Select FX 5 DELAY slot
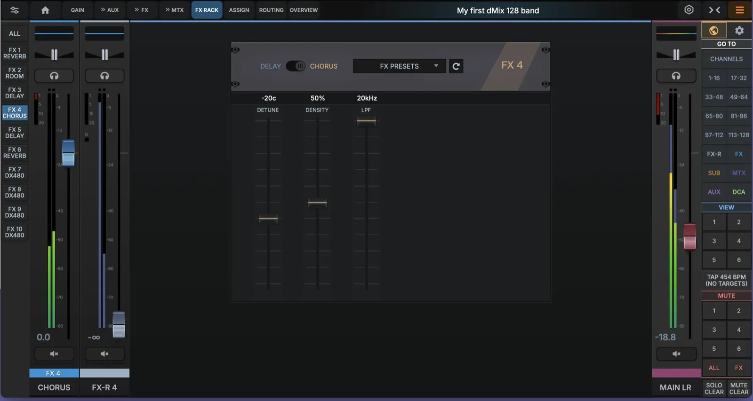The image size is (753, 401). coord(15,133)
